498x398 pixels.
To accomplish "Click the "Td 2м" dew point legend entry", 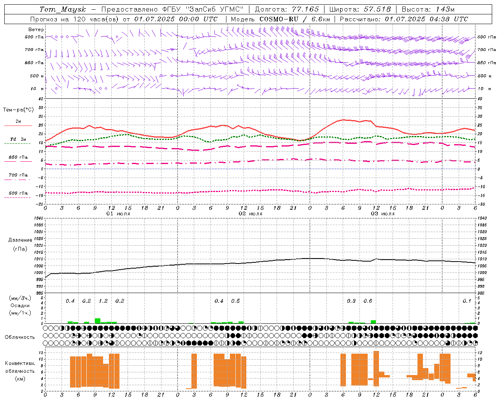I will point(18,139).
